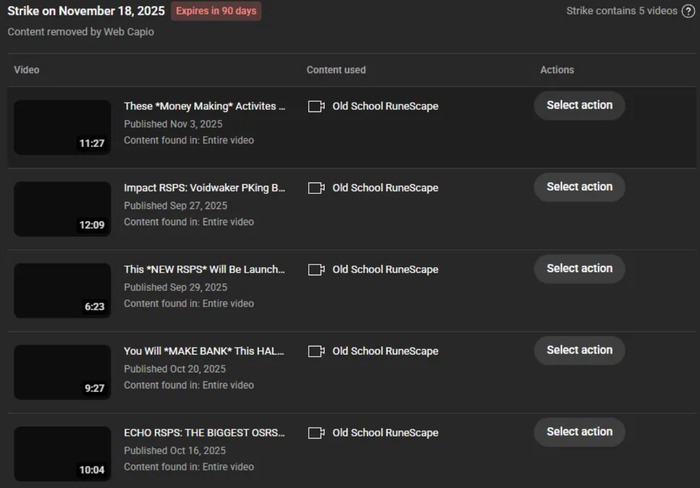The width and height of the screenshot is (700, 488).
Task: Click video icon in NEW RSPS row
Action: [x=316, y=270]
